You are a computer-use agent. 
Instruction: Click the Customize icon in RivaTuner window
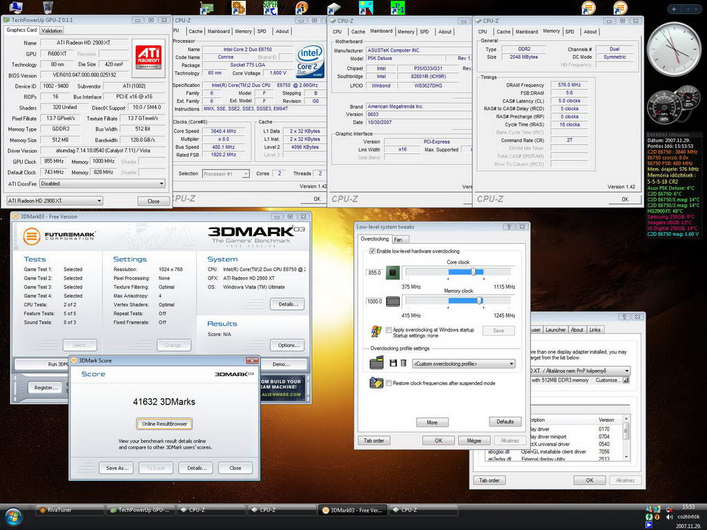(626, 380)
